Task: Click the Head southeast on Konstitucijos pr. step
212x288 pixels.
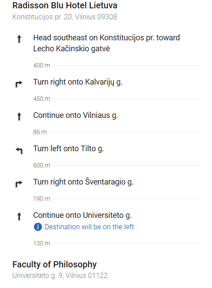Action: click(x=107, y=43)
